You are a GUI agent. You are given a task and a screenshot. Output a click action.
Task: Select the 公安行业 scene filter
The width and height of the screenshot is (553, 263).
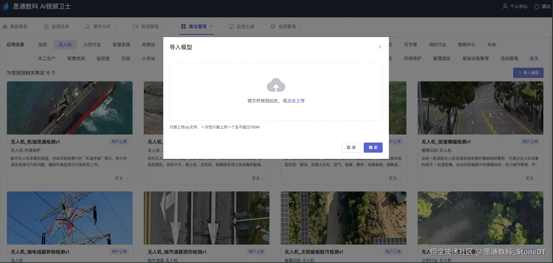[x=92, y=45]
